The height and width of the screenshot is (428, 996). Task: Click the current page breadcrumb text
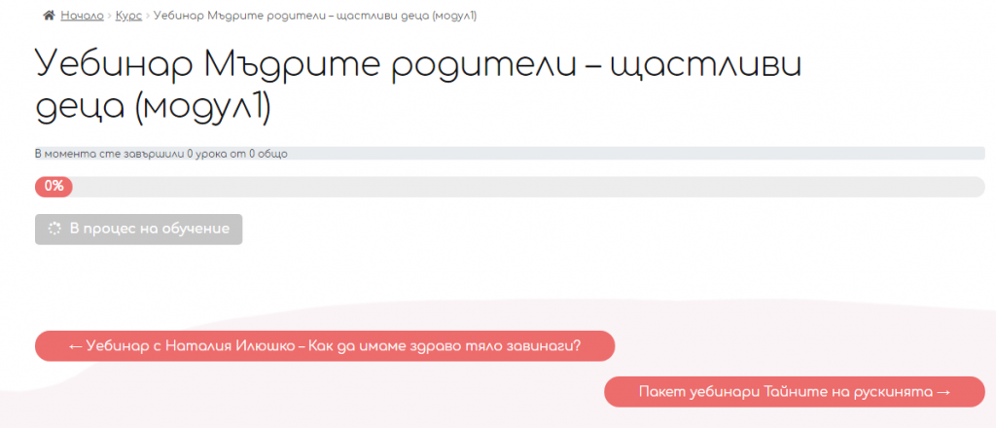coord(315,16)
